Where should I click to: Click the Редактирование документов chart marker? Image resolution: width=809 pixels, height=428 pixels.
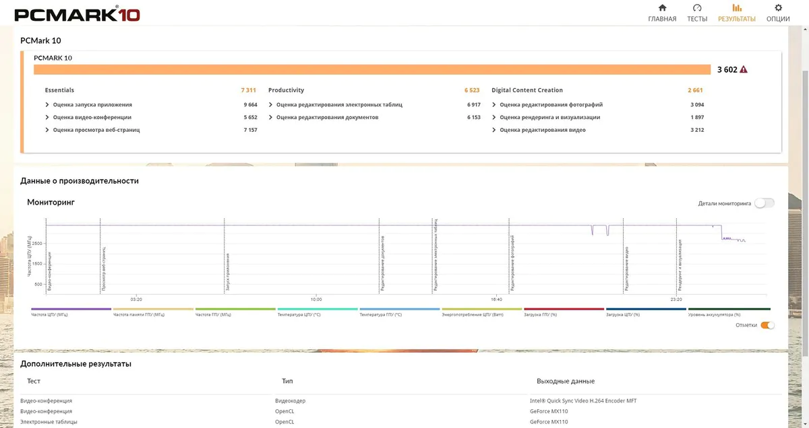pos(382,263)
